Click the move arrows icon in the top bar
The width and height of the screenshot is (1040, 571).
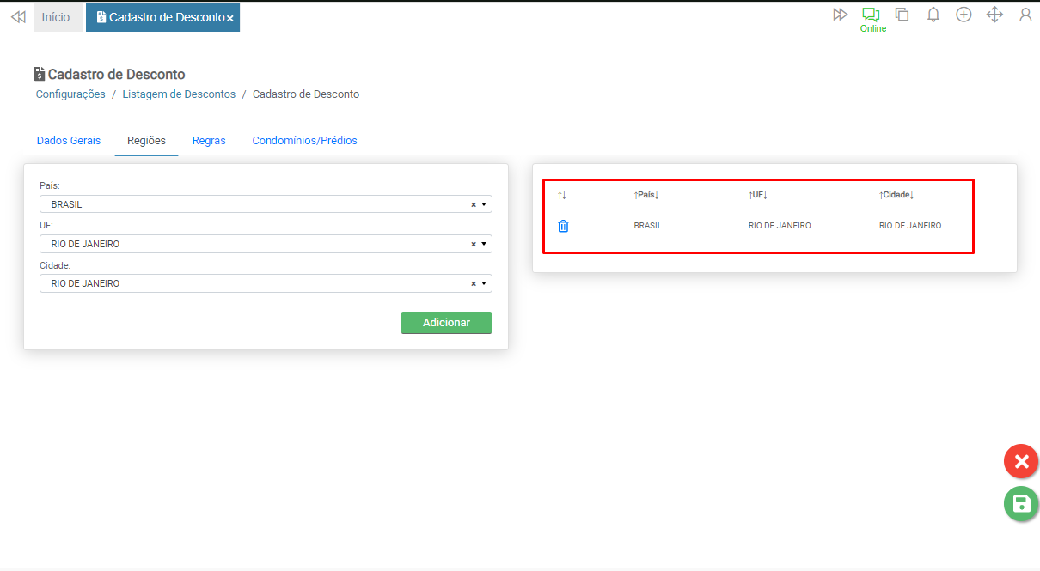pyautogui.click(x=994, y=15)
